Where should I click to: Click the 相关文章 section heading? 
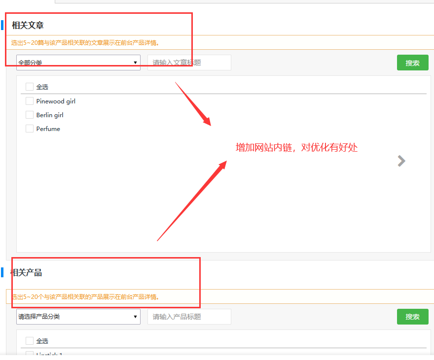pyautogui.click(x=28, y=25)
